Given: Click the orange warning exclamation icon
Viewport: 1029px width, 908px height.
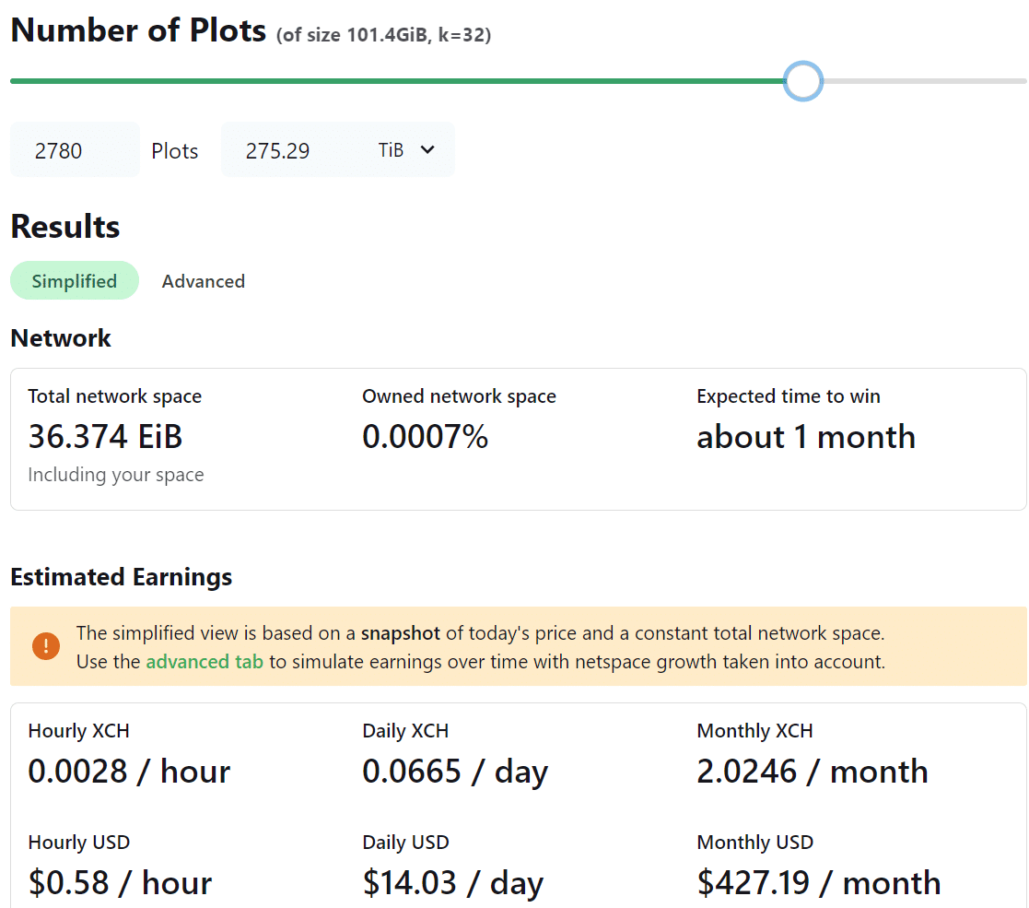Looking at the screenshot, I should point(45,646).
